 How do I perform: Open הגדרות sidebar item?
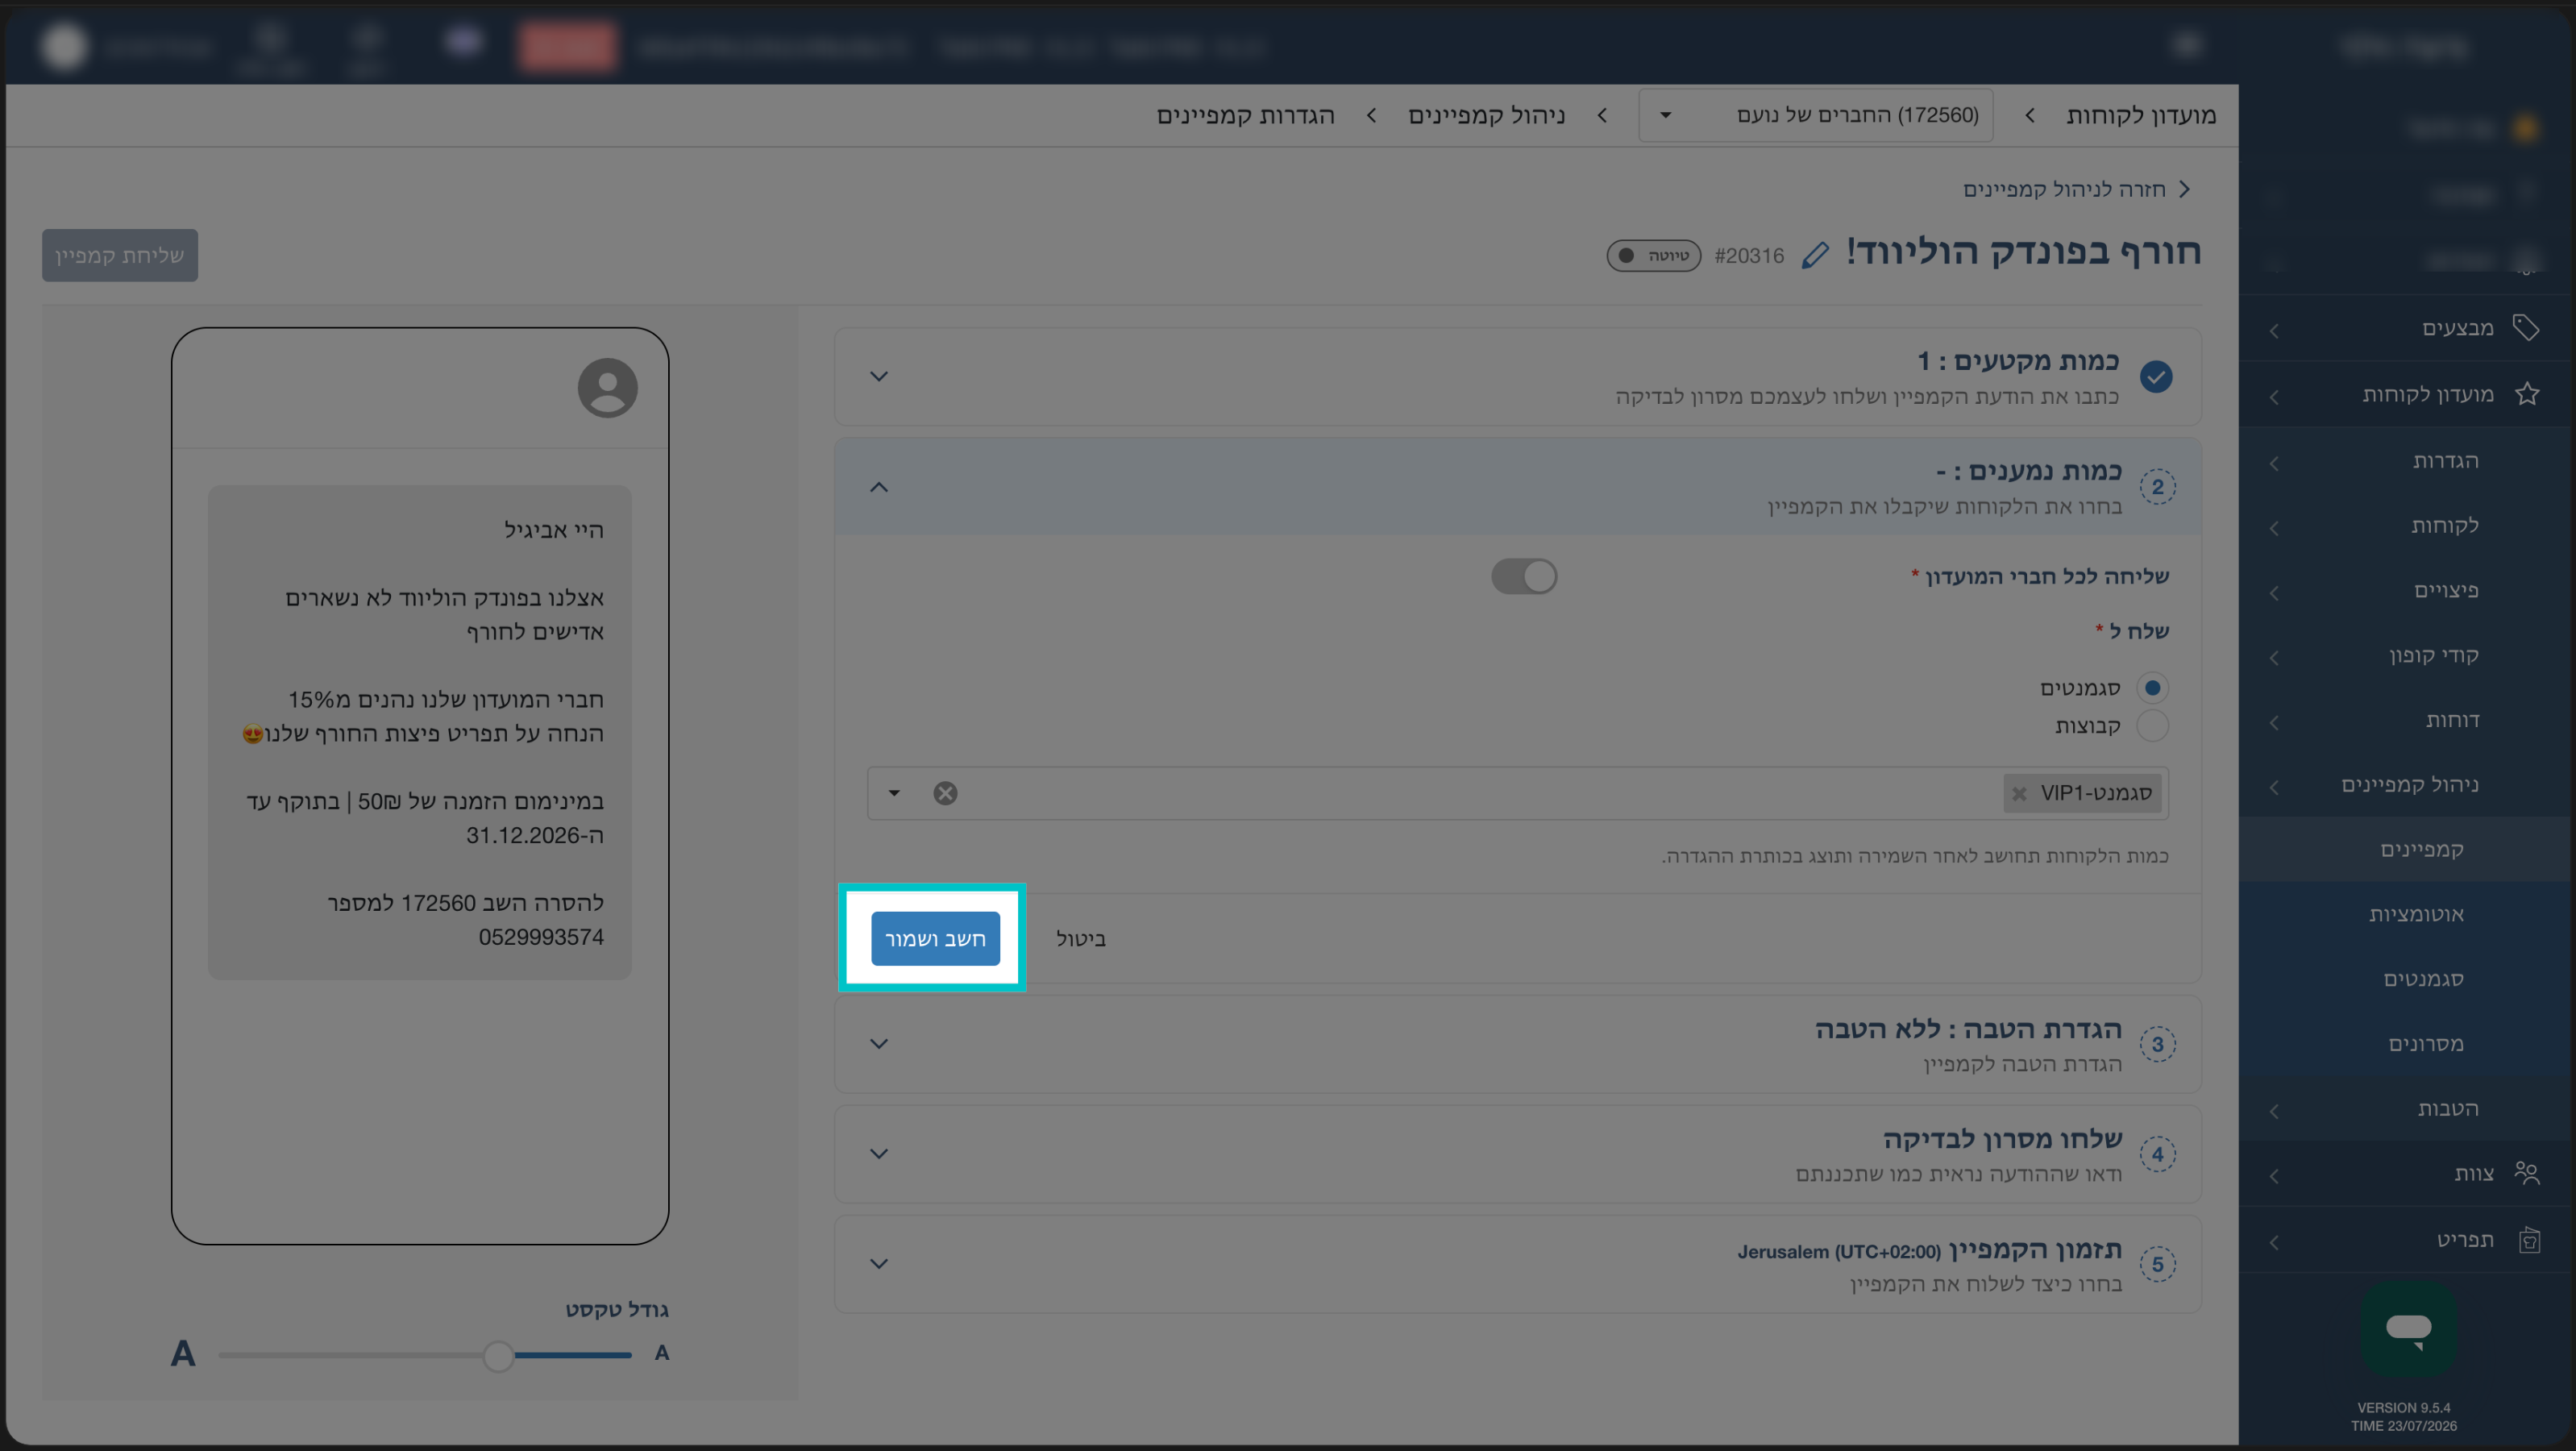pos(2406,461)
